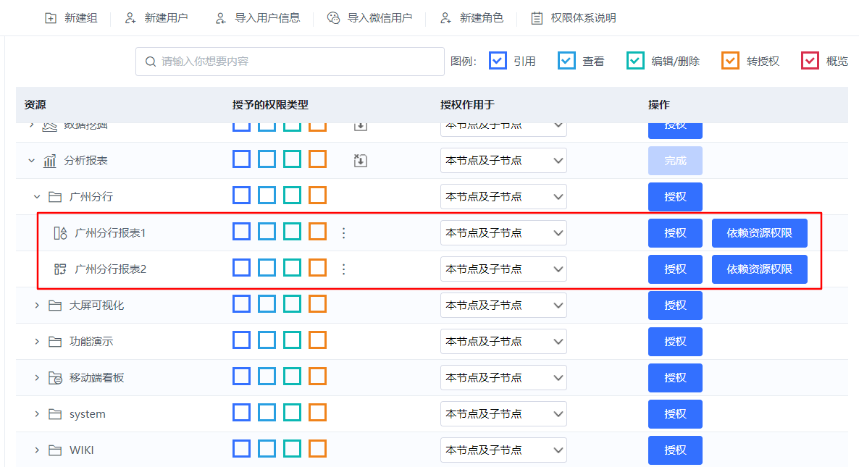Screen dimensions: 859x467
Task: Click the 分析报表 chart icon
Action: click(x=50, y=161)
